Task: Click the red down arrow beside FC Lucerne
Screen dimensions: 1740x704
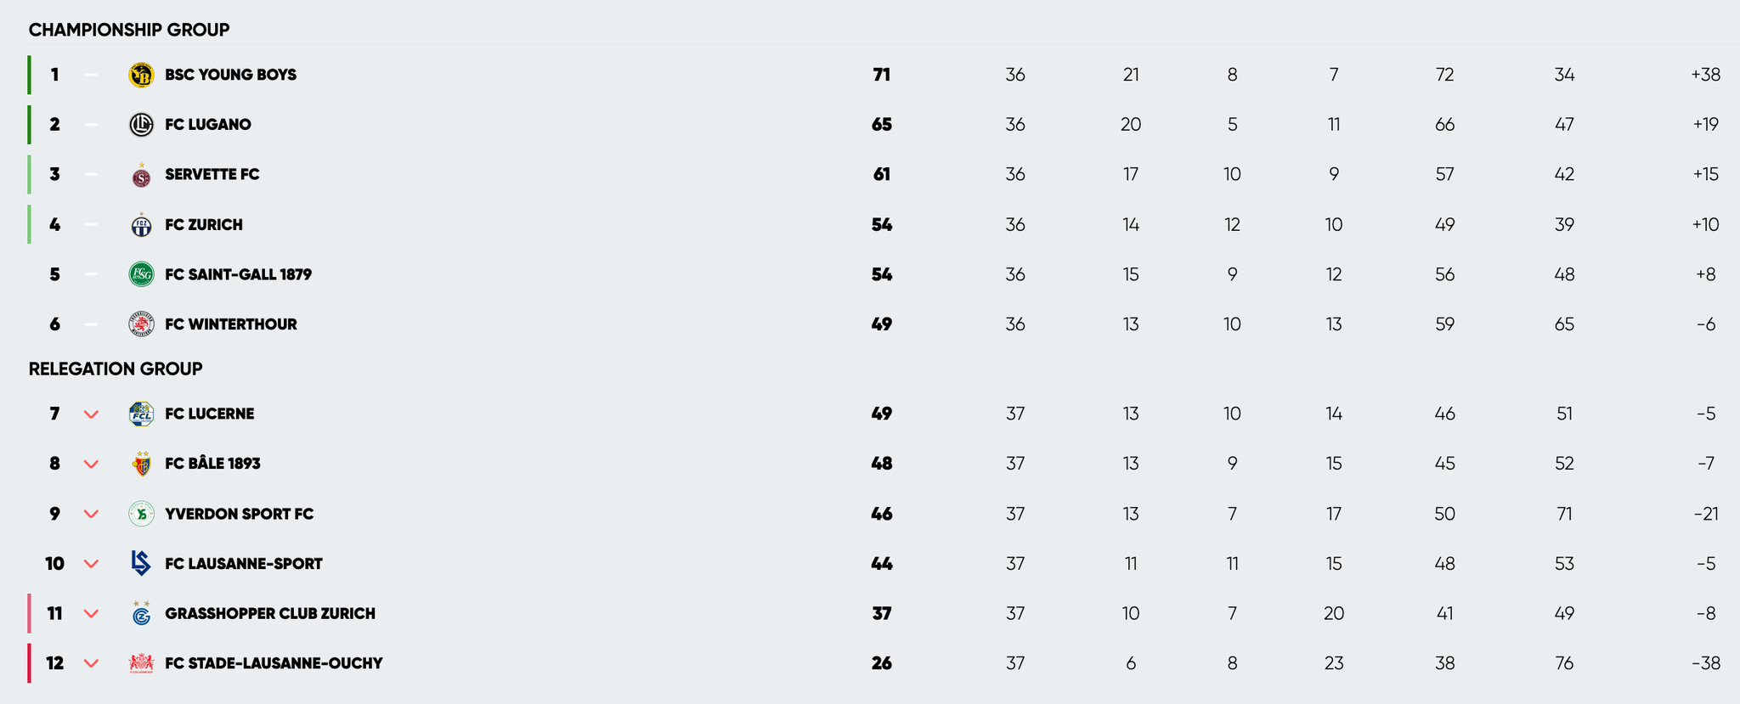Action: pos(92,414)
